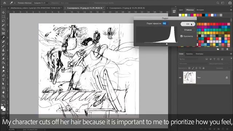This screenshot has width=233, height=131.
Task: Switch to the Channels tab
Action: 189,54
